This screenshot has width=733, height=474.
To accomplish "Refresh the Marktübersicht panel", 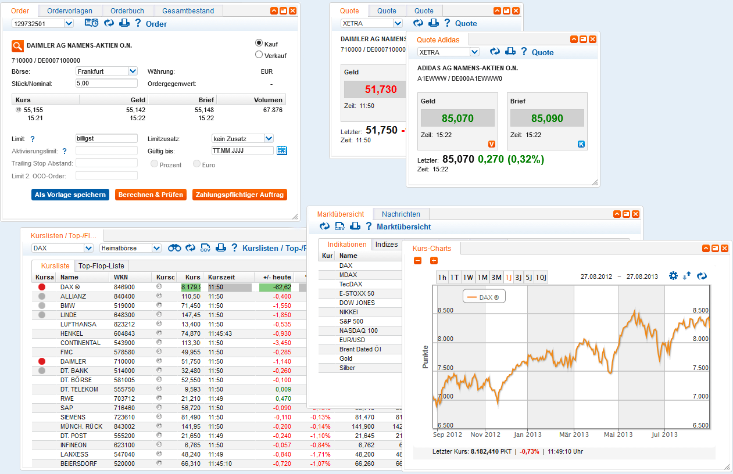I will point(324,227).
